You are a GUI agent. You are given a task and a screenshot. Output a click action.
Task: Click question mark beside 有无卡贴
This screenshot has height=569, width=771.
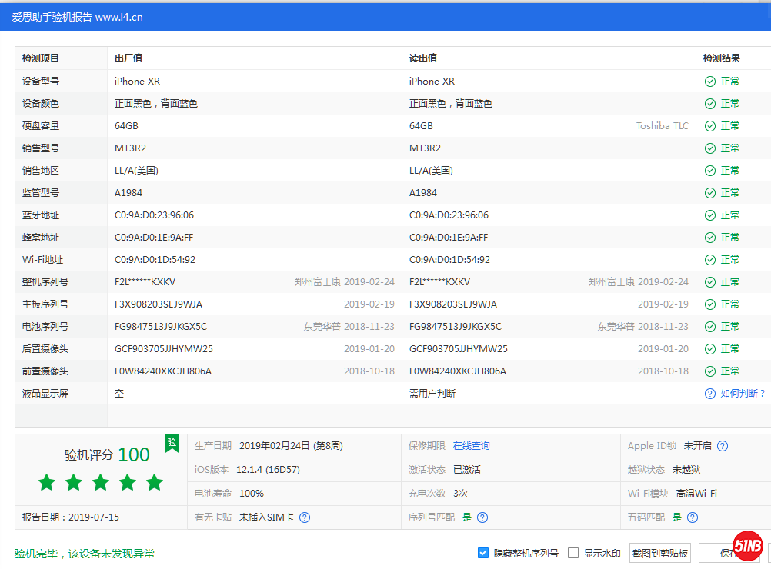pyautogui.click(x=305, y=517)
